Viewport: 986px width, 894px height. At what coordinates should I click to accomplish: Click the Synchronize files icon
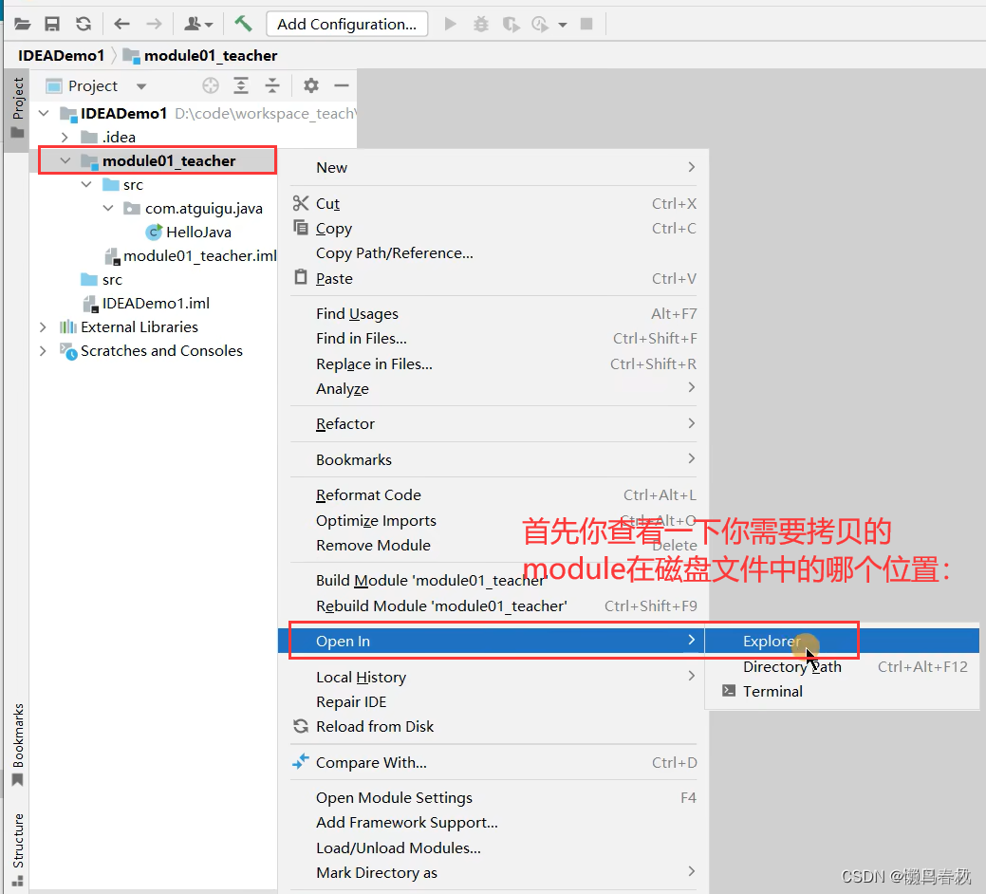84,24
